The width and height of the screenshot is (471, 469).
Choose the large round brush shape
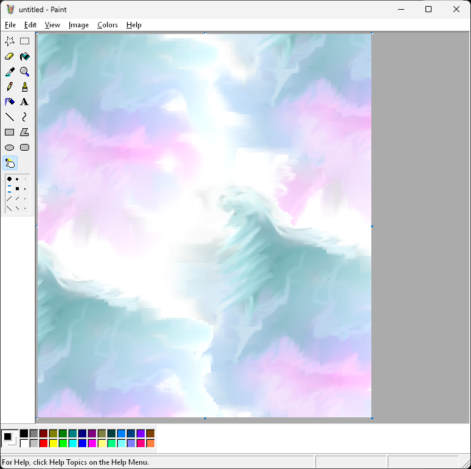point(9,179)
